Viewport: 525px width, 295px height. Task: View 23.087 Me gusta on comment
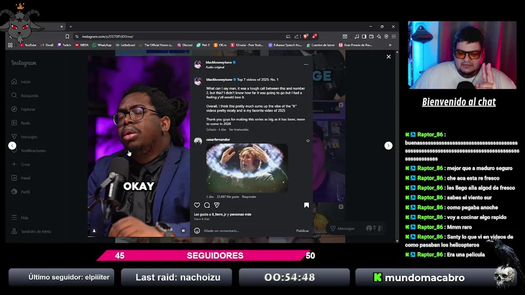(x=228, y=197)
